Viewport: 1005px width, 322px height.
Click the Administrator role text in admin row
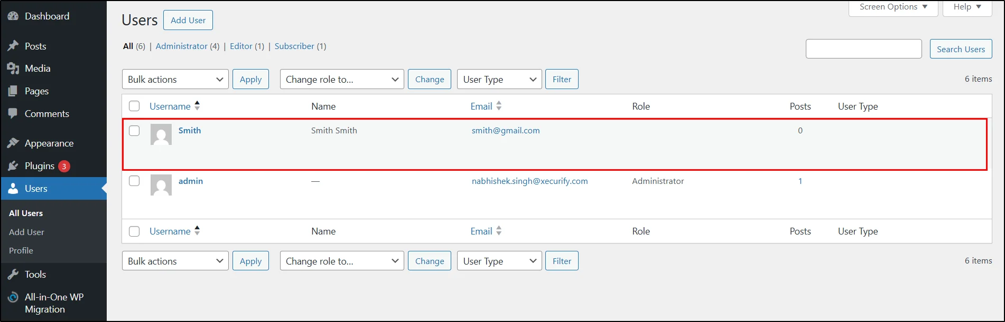pos(658,181)
